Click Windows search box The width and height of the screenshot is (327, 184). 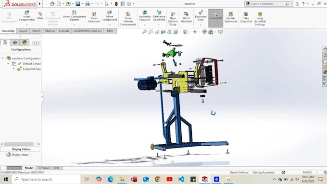point(46,179)
